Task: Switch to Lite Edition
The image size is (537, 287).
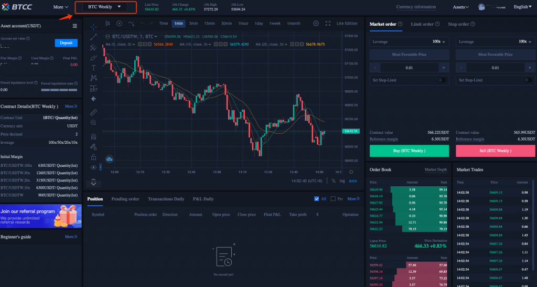Action: 347,23
